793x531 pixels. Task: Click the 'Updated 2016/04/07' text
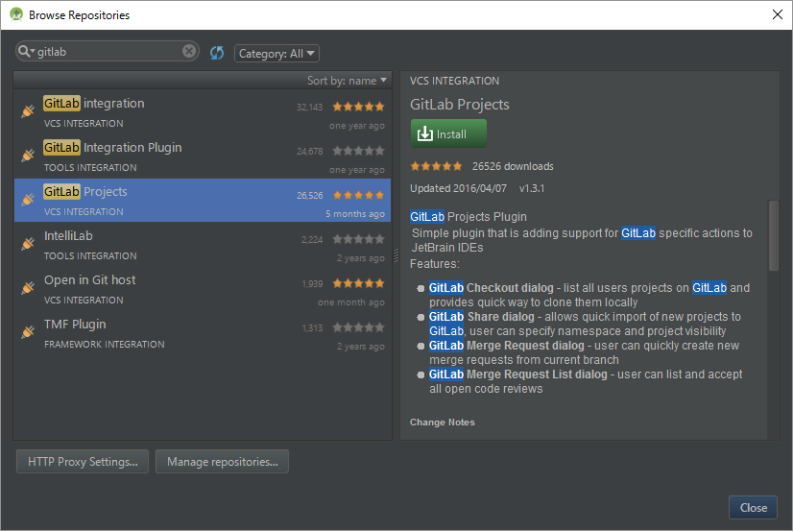tap(458, 188)
